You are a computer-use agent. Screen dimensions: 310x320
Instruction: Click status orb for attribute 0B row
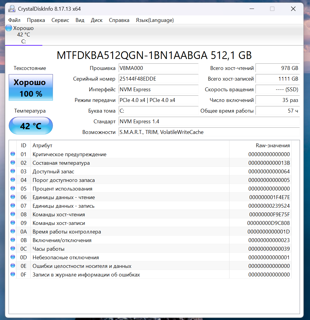(x=13, y=240)
